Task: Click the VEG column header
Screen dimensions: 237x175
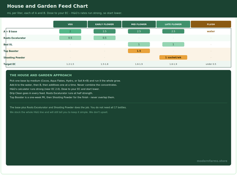Action: (70, 24)
